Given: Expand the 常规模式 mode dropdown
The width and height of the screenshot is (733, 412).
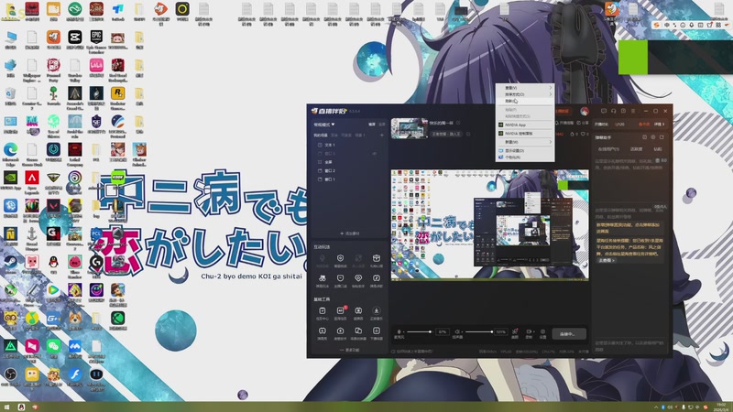Looking at the screenshot, I should click(324, 125).
